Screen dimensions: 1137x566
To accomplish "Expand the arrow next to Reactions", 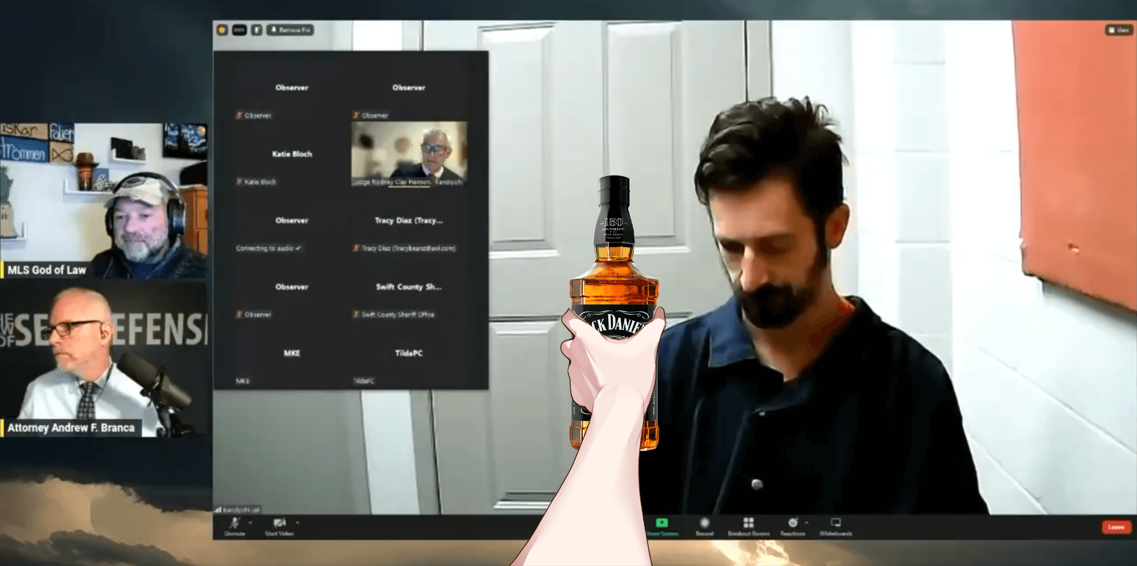I will 807,523.
